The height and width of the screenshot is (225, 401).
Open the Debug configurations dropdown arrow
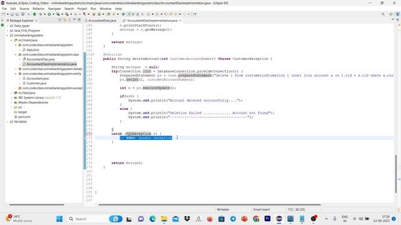[44, 14]
